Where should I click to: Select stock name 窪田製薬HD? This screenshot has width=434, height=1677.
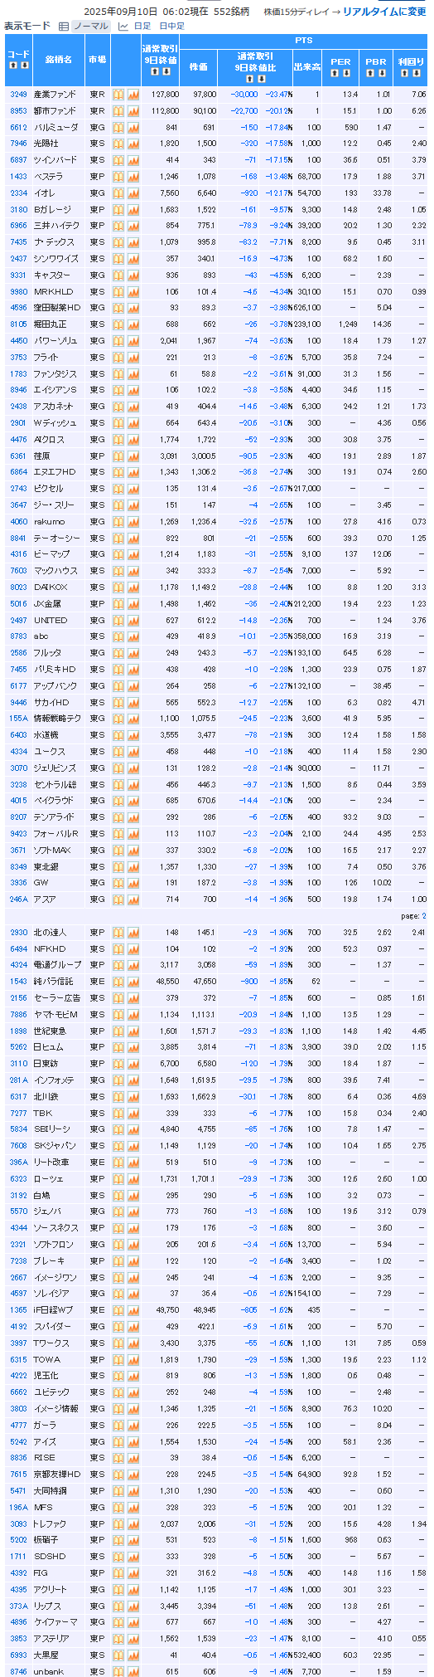(56, 308)
